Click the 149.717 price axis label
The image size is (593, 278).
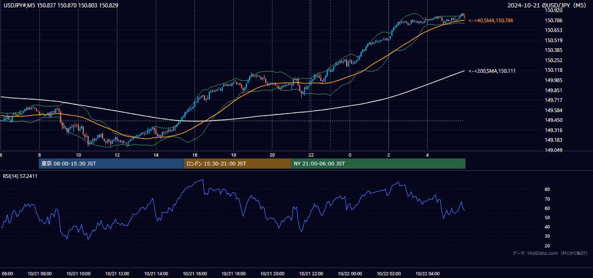point(554,100)
